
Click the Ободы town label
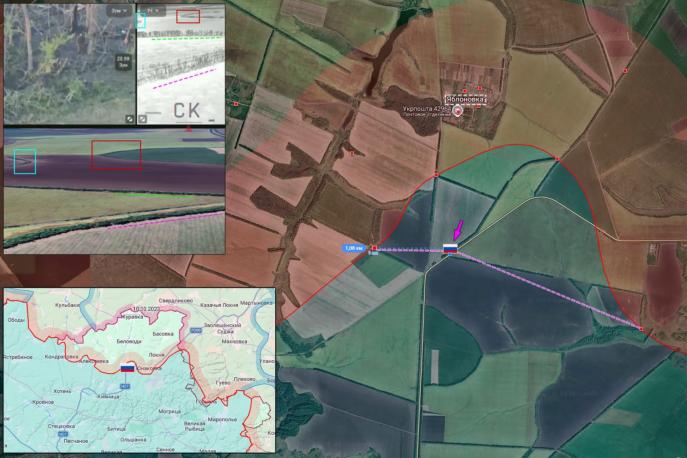(16, 320)
